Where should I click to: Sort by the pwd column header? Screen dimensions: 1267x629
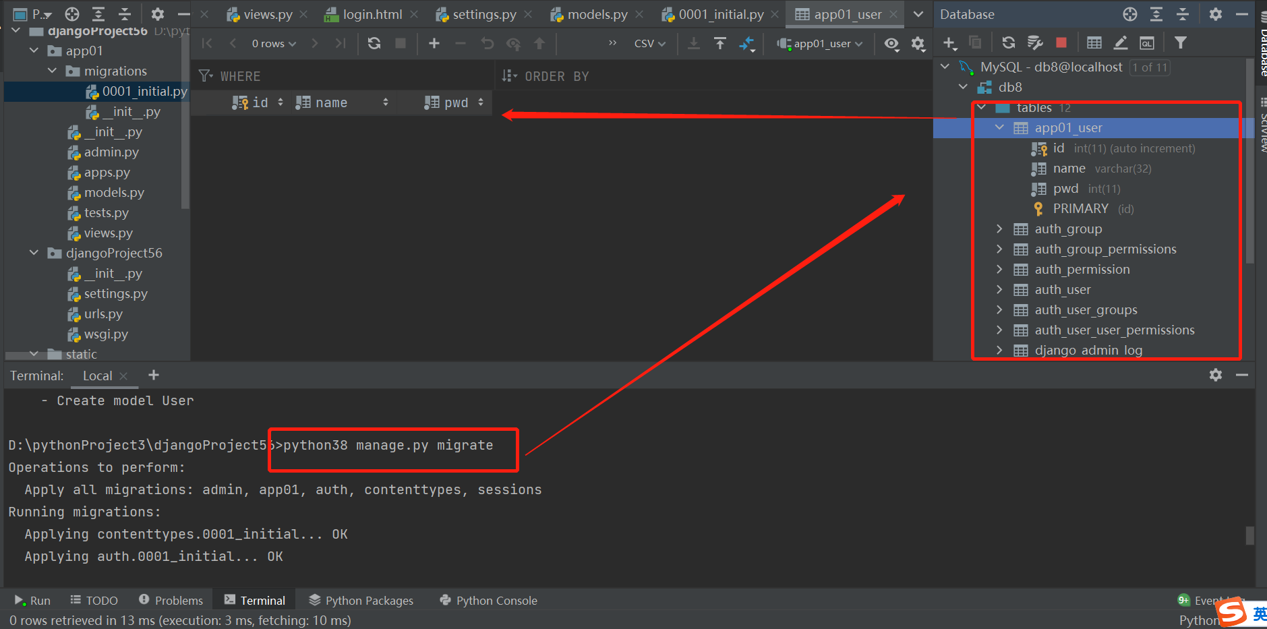tap(453, 102)
